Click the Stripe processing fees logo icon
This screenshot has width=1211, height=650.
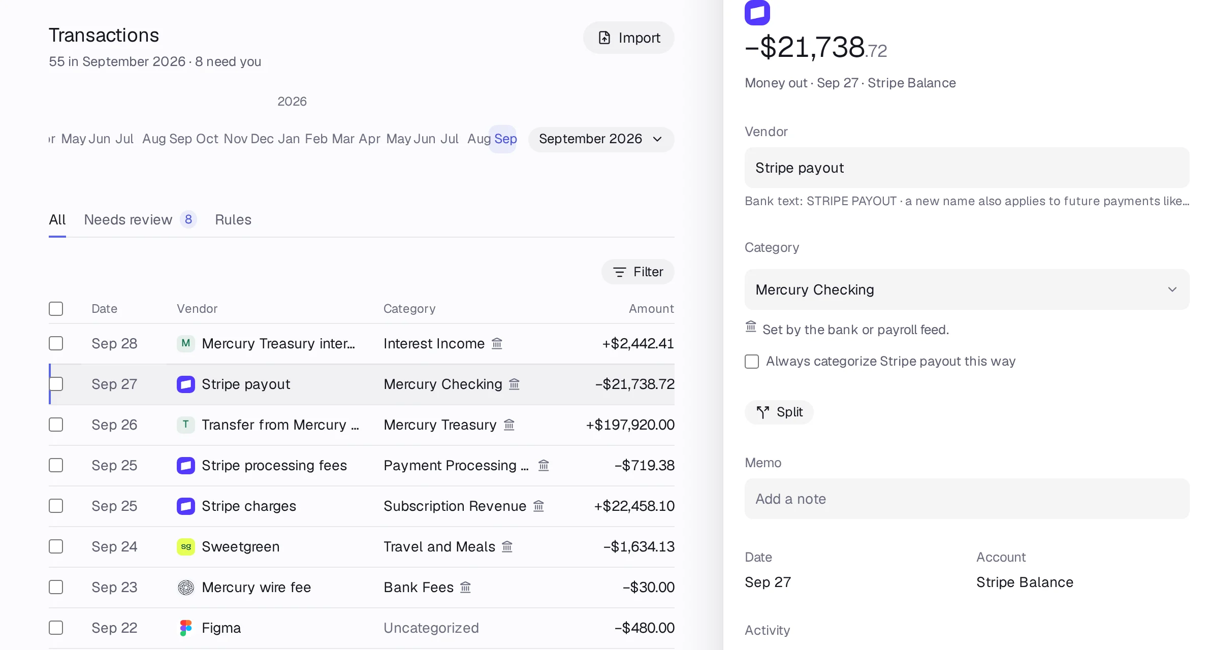[x=185, y=465]
